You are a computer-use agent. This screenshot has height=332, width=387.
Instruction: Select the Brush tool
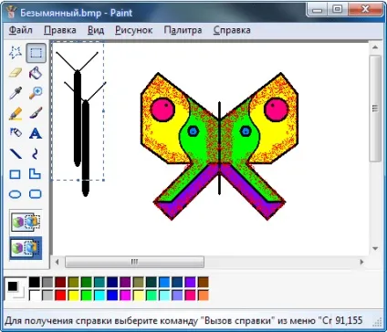pyautogui.click(x=36, y=113)
